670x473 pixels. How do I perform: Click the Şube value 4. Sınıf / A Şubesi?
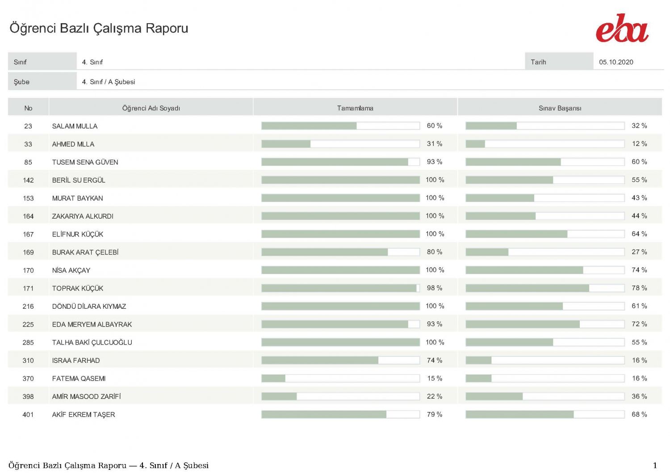[x=108, y=82]
